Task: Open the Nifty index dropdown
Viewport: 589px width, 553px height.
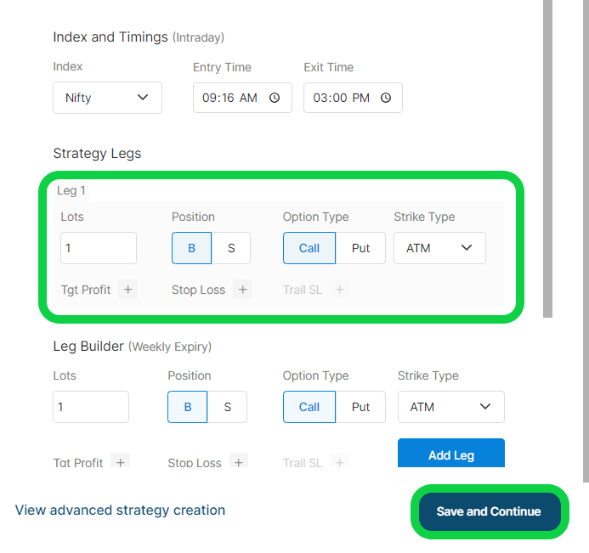Action: pyautogui.click(x=107, y=98)
